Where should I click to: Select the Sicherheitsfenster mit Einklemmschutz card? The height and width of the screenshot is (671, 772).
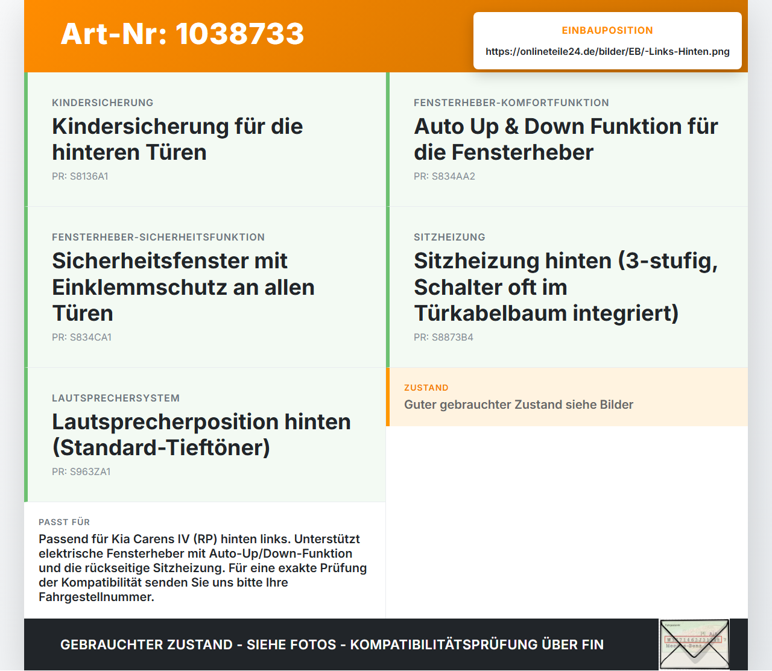[205, 287]
